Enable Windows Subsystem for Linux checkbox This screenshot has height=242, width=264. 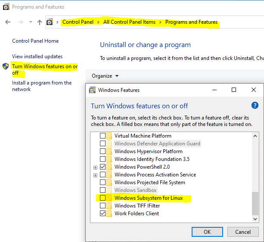(x=102, y=198)
